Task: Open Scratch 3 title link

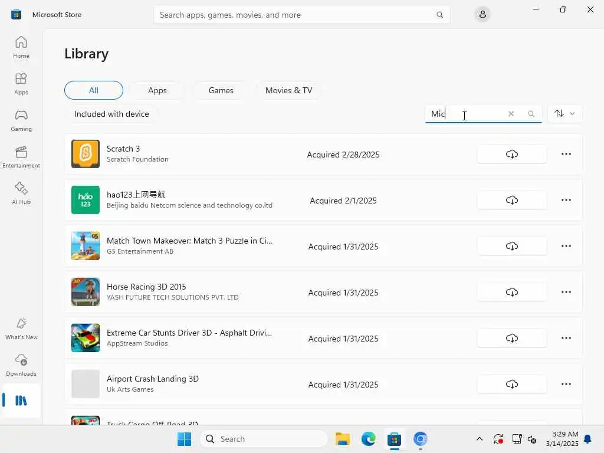Action: click(x=123, y=149)
